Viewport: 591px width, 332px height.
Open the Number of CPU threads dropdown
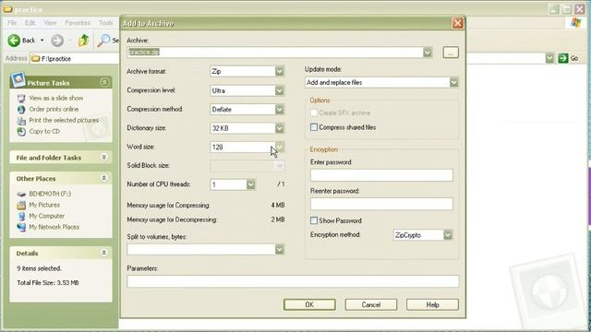pyautogui.click(x=250, y=184)
